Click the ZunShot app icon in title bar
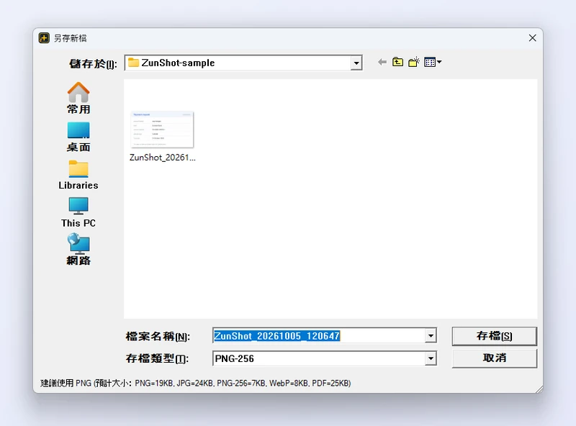576x426 pixels. [x=44, y=38]
